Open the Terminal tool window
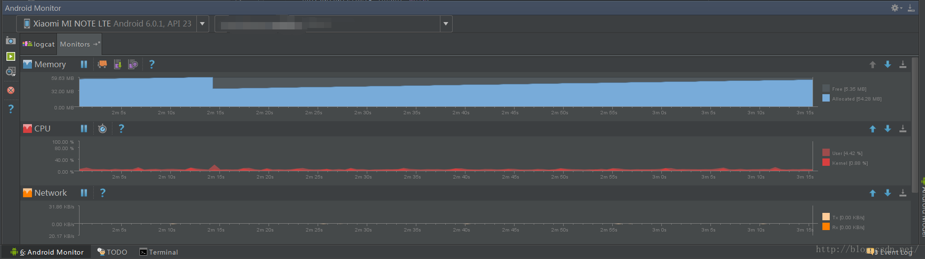 [159, 252]
